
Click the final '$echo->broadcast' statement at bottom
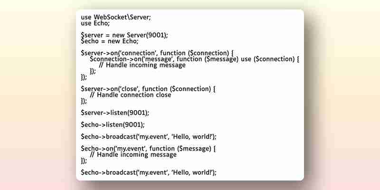(x=149, y=172)
